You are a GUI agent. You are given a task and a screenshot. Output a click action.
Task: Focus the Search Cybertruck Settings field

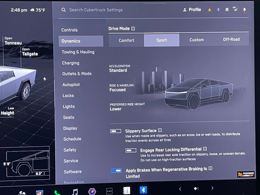[96, 10]
